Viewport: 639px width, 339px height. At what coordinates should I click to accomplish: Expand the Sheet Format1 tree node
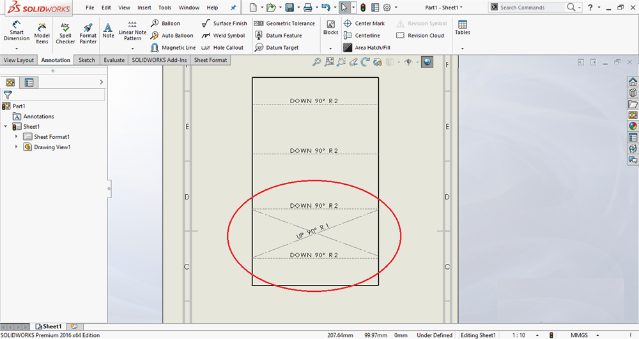[x=17, y=136]
